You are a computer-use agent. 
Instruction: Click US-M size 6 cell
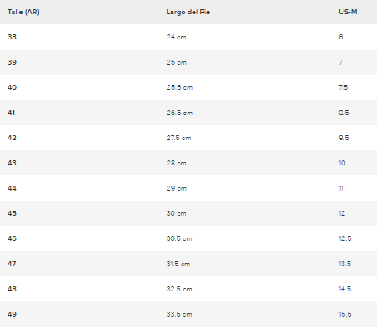click(x=341, y=37)
